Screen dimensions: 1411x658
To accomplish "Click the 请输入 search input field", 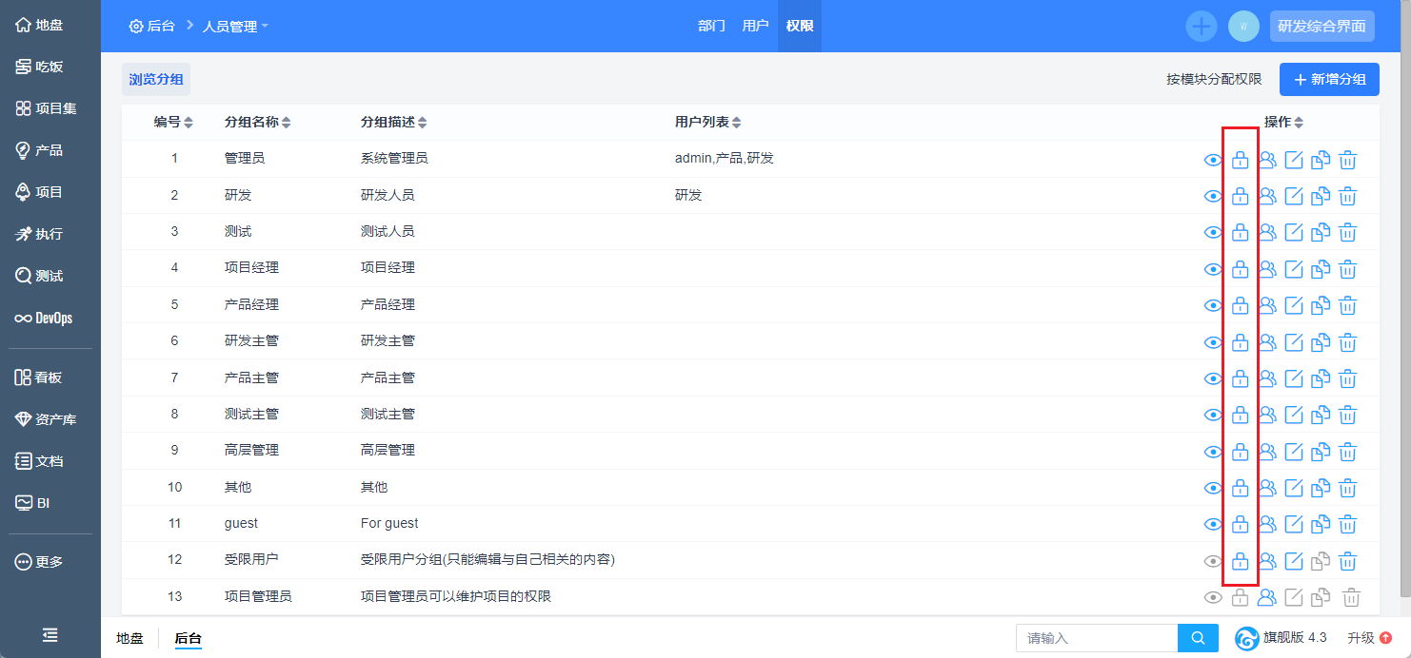I will click(x=1097, y=638).
